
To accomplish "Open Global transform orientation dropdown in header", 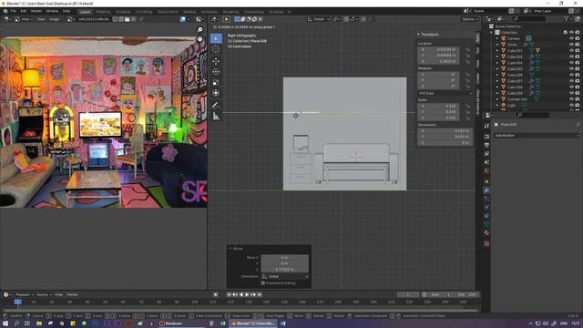I will tap(318, 19).
